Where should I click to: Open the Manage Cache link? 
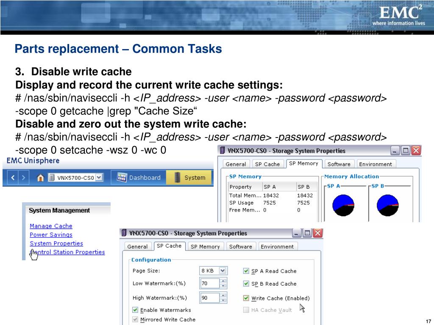(x=51, y=226)
